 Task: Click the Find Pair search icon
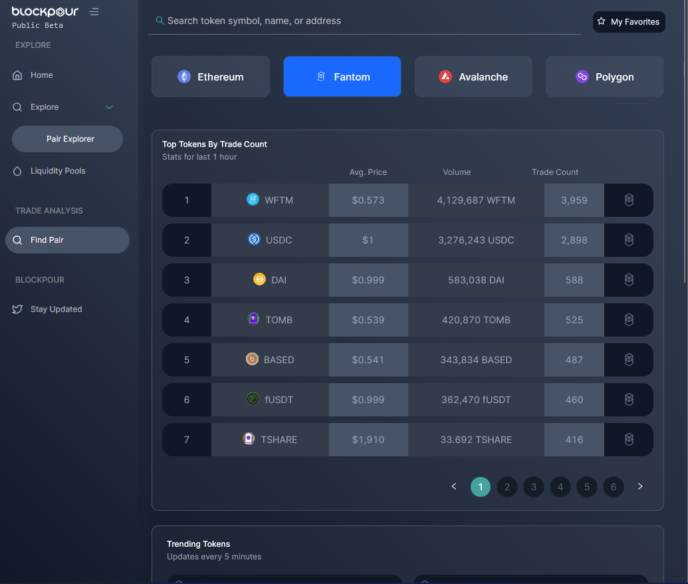[x=17, y=240]
